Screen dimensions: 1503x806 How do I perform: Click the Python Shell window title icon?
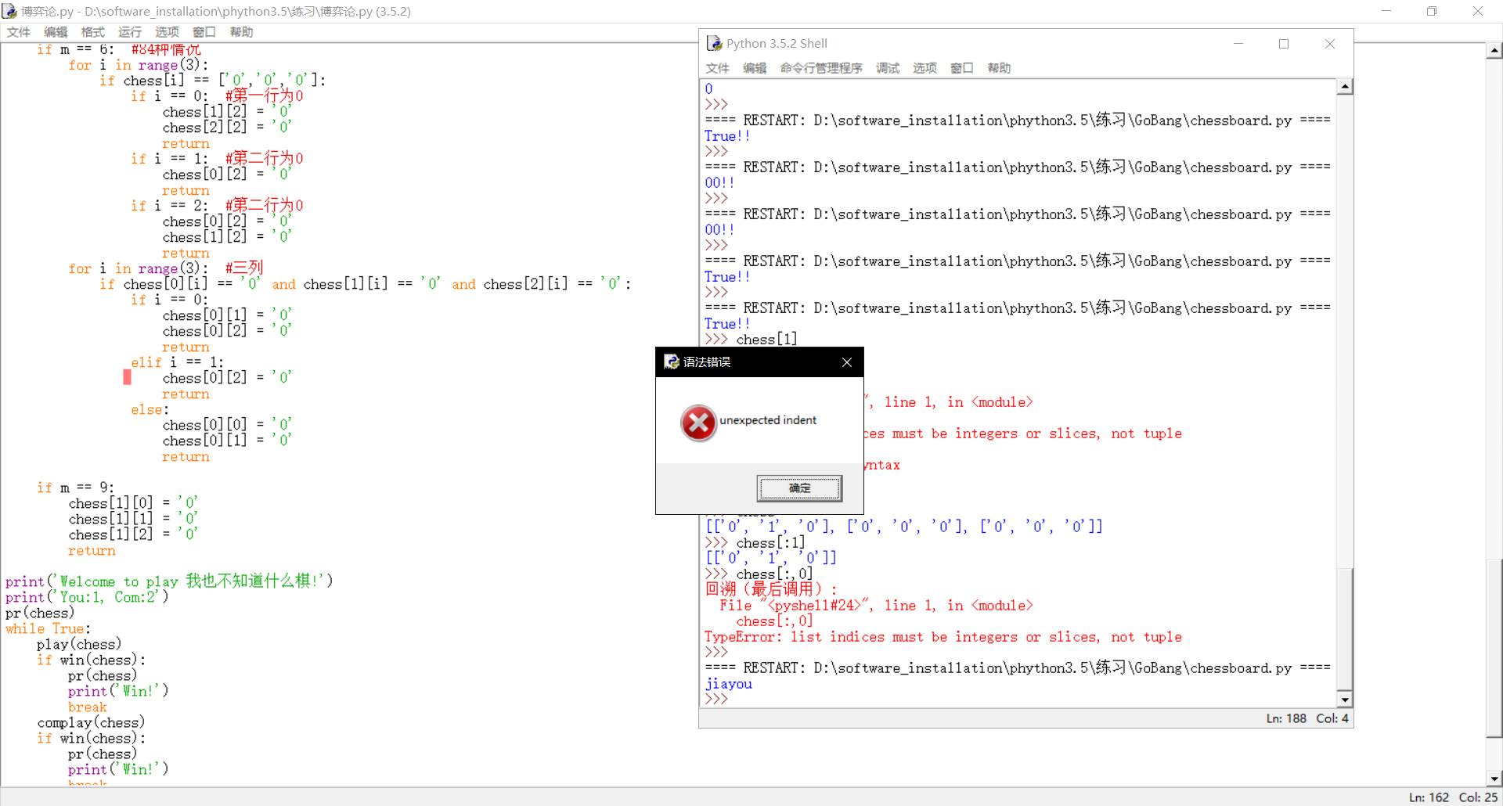[x=714, y=44]
